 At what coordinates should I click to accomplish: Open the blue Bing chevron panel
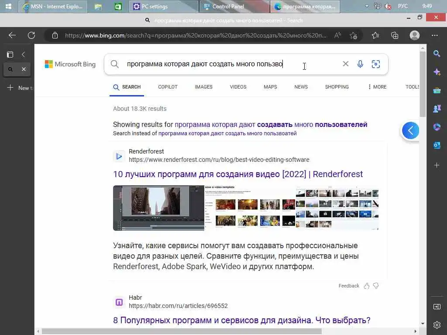(410, 130)
